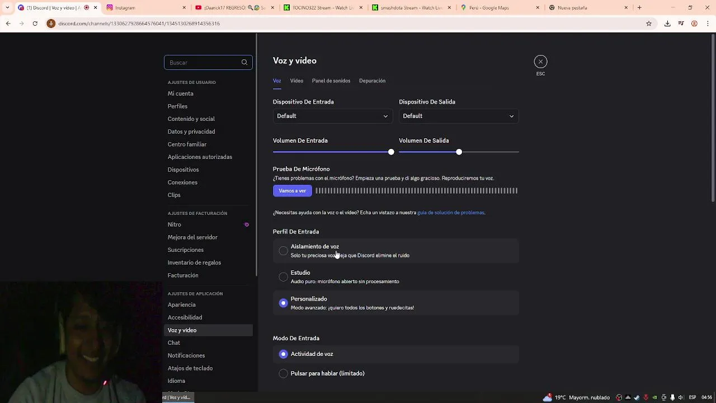Click the ESP language indicator

tap(693, 397)
